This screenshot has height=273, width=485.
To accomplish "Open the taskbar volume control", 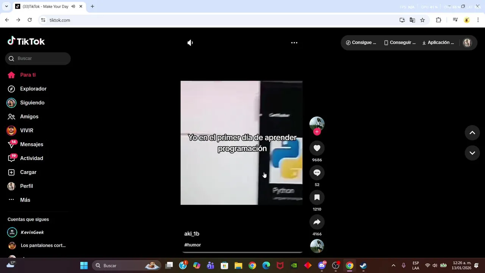I will coord(435,265).
